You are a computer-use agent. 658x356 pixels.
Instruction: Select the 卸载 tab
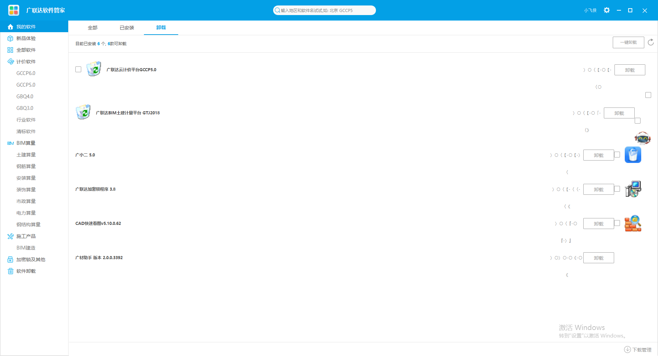(161, 27)
